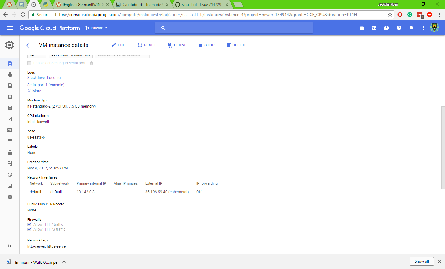Open Health checks sidebar icon
The height and width of the screenshot is (269, 445).
coord(10,152)
